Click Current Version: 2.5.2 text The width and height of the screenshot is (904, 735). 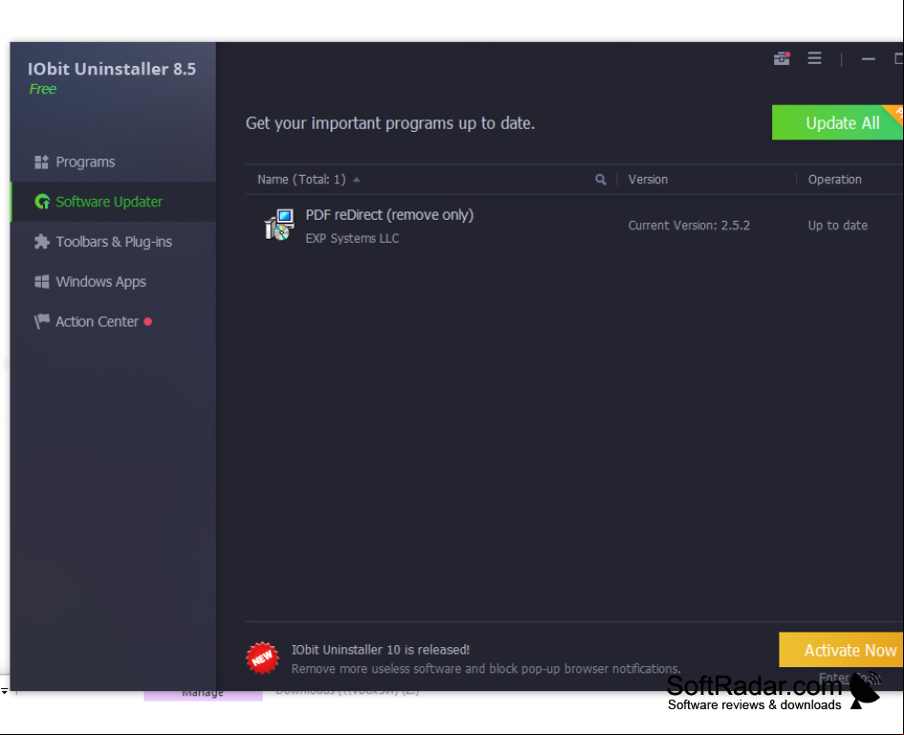(689, 226)
